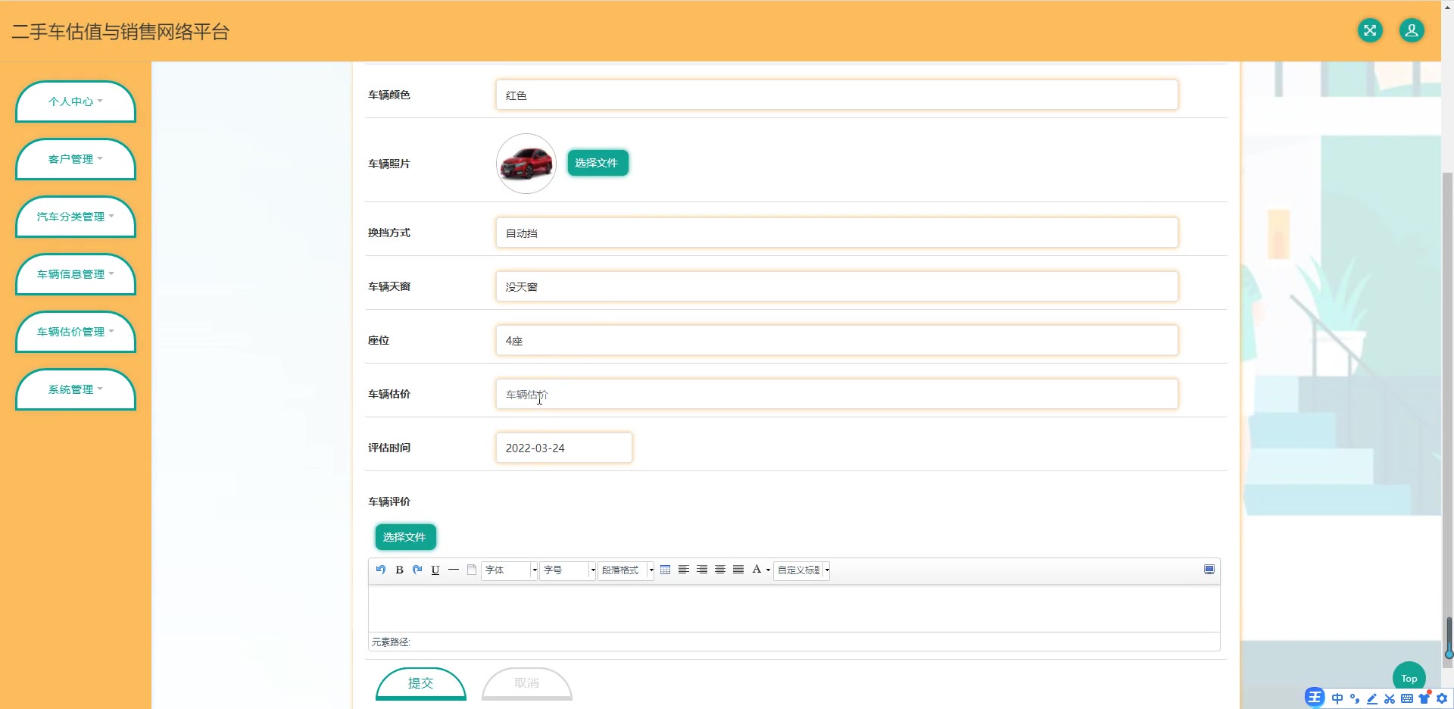Image resolution: width=1454 pixels, height=709 pixels.
Task: Click the fullscreen expand icon in the header
Action: coord(1369,30)
